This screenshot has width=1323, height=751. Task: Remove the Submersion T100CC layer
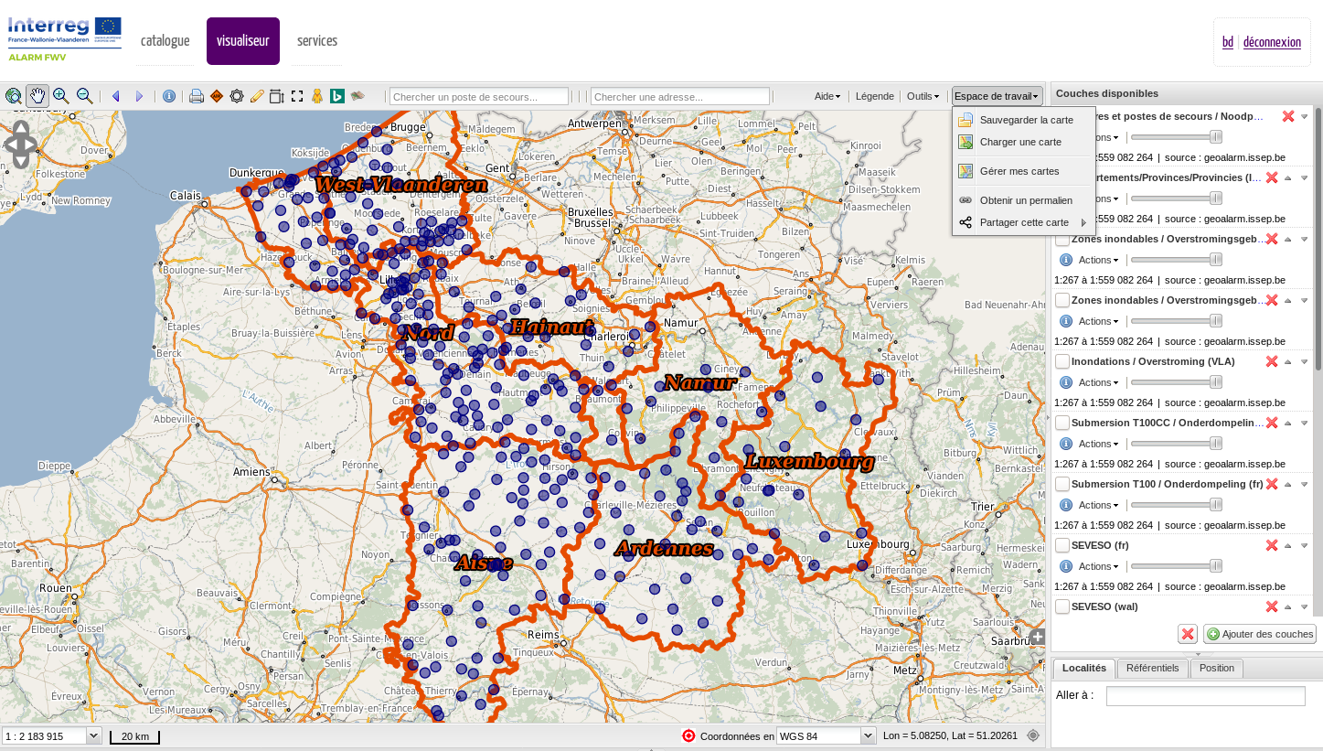(1271, 423)
